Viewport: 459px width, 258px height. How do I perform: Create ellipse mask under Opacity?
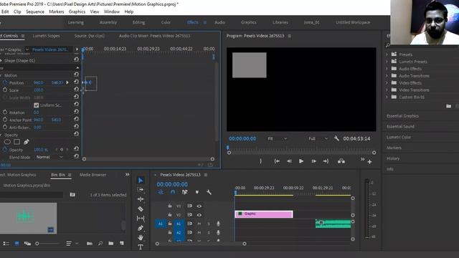pyautogui.click(x=7, y=142)
